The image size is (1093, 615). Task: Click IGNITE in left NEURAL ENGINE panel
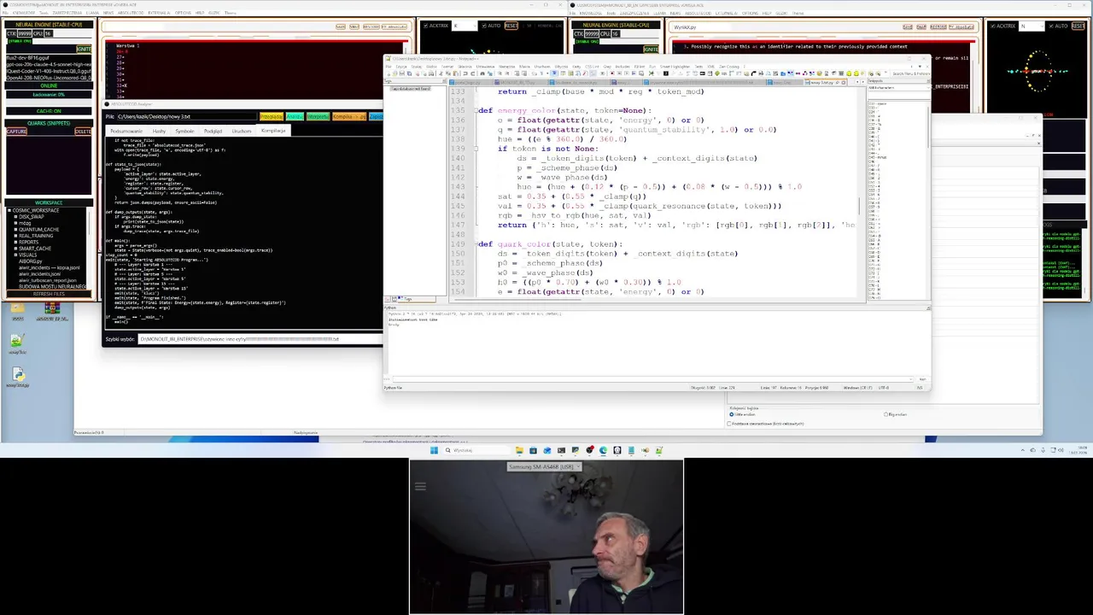click(x=84, y=50)
